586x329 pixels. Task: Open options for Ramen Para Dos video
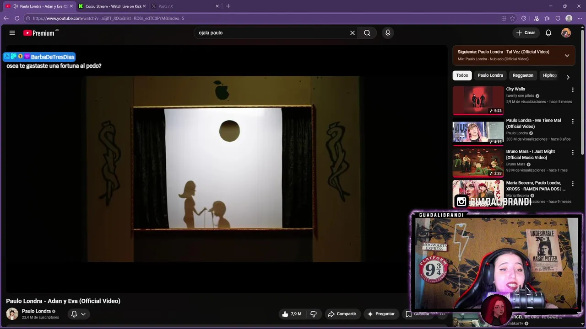[x=573, y=184]
